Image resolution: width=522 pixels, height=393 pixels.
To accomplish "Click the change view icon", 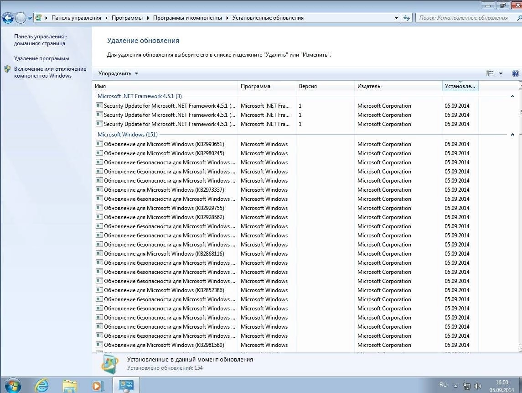I will click(490, 73).
